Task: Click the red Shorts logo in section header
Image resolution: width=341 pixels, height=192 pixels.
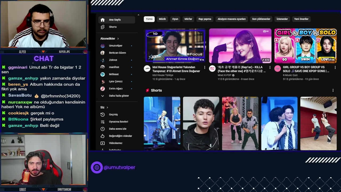Action: point(147,90)
